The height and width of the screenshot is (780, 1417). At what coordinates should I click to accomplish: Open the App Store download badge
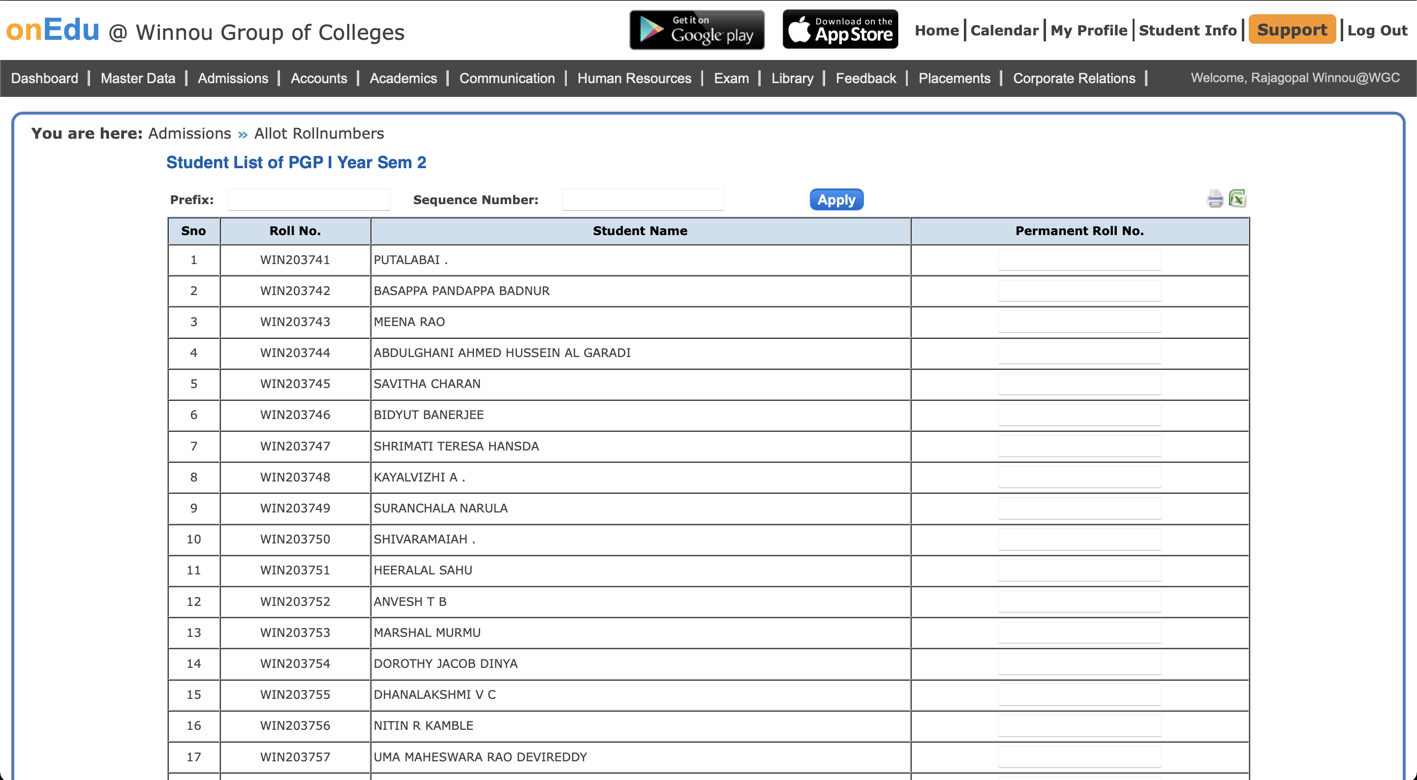pyautogui.click(x=840, y=30)
